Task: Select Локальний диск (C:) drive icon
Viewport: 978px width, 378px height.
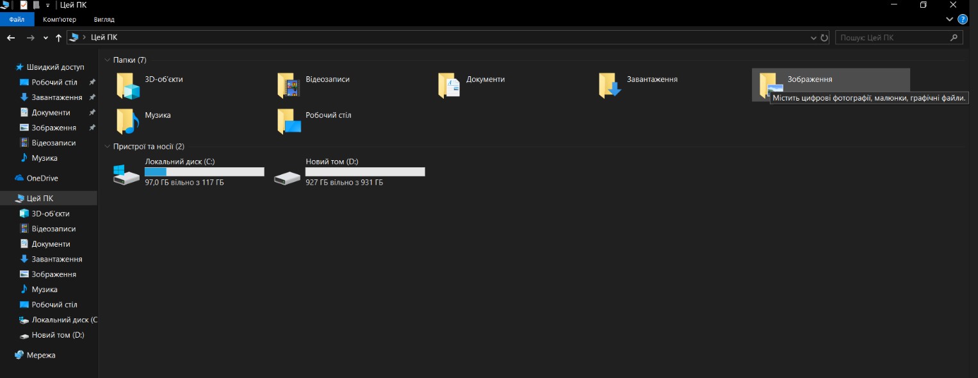Action: tap(126, 174)
